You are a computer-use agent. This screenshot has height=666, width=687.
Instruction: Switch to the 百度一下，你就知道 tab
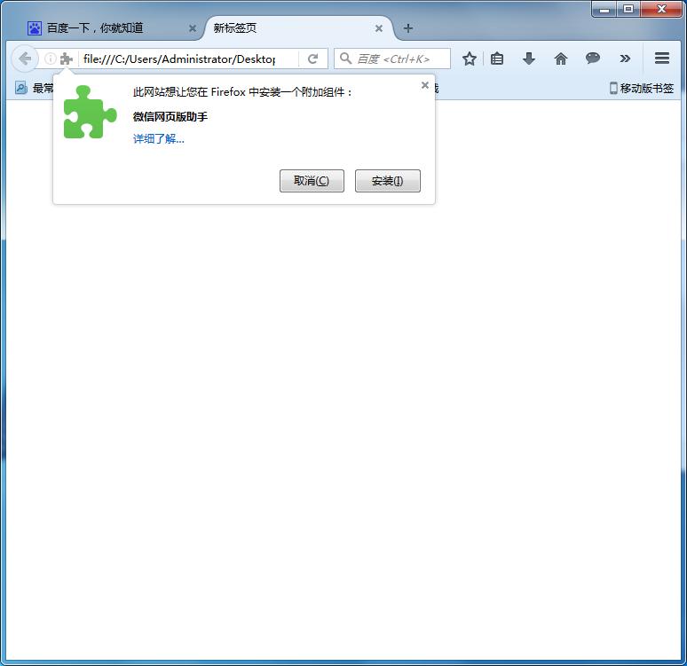point(102,28)
